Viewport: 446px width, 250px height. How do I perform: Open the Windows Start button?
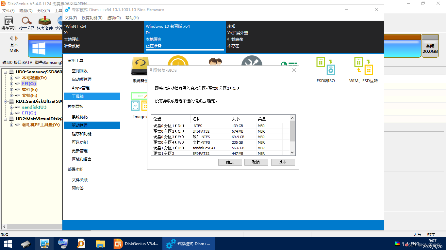coord(8,243)
